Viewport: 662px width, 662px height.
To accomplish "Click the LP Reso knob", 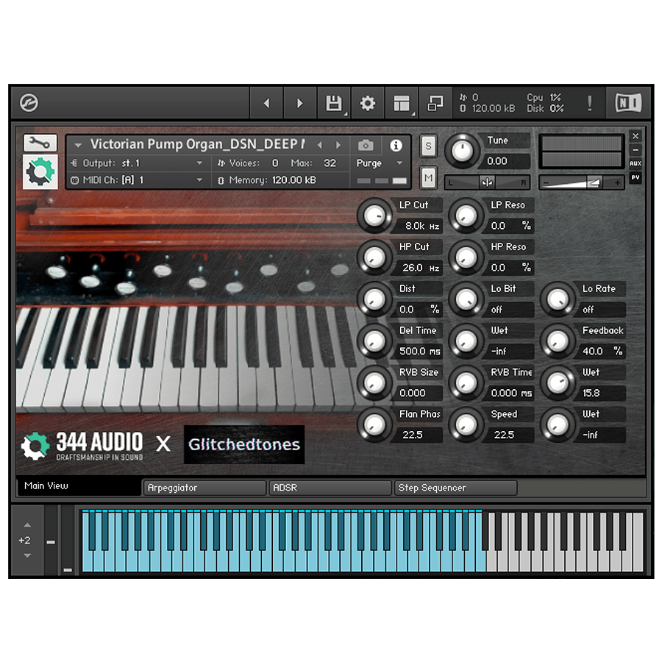I will coord(466,216).
